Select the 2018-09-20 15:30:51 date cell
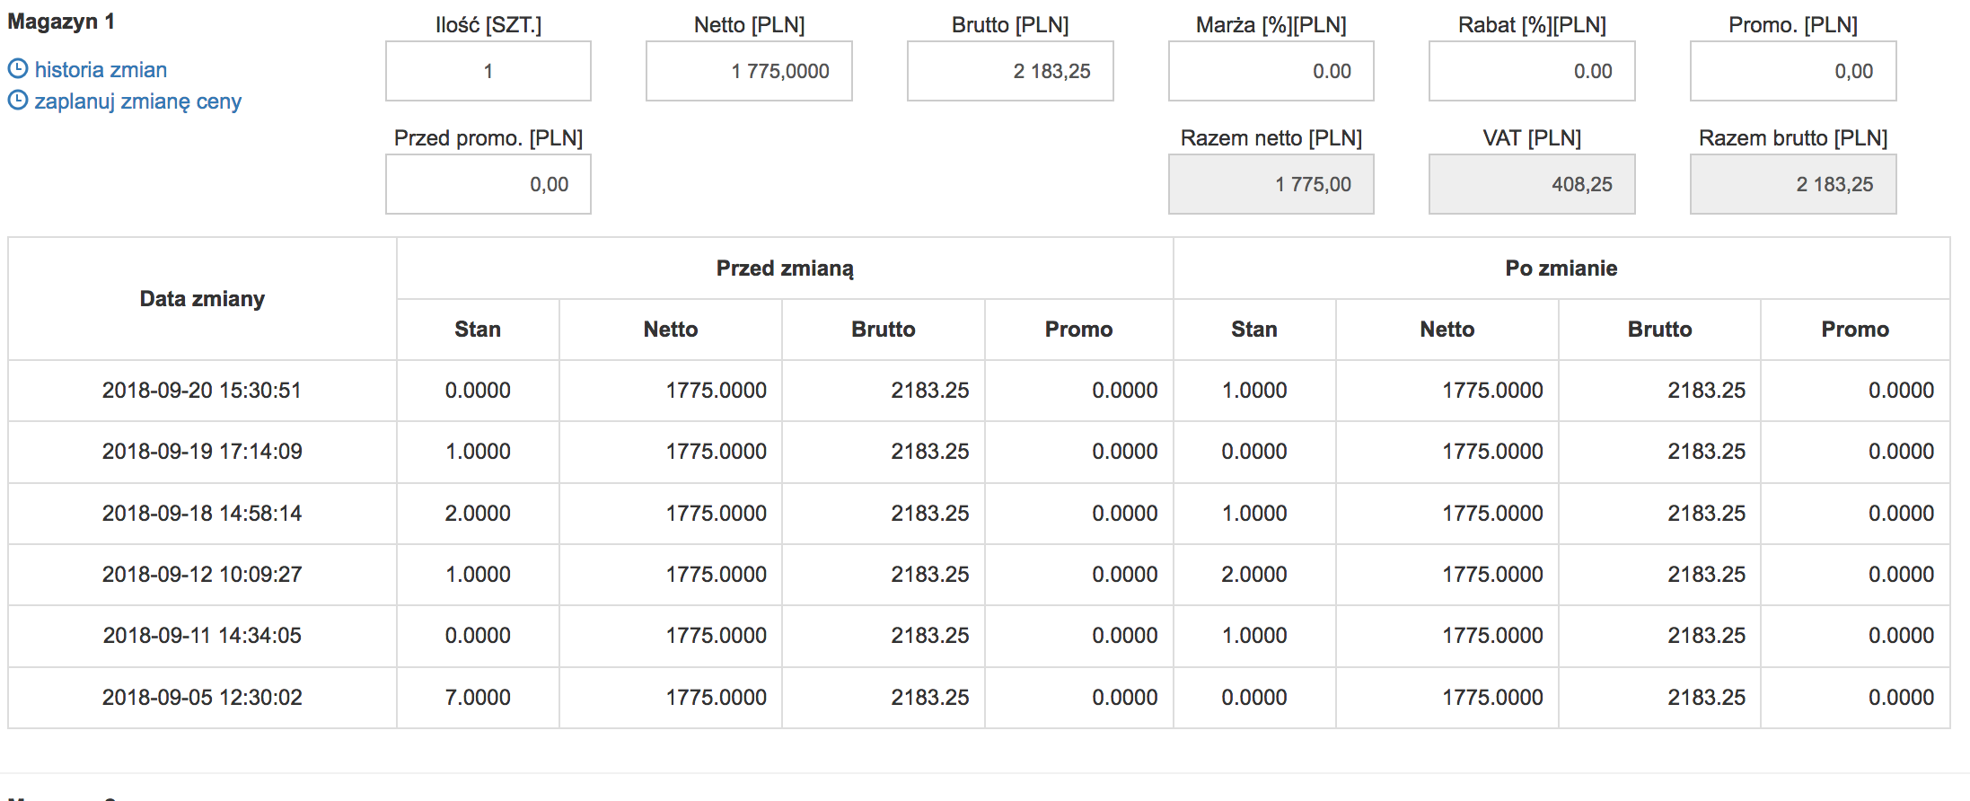This screenshot has height=801, width=1970. tap(202, 391)
